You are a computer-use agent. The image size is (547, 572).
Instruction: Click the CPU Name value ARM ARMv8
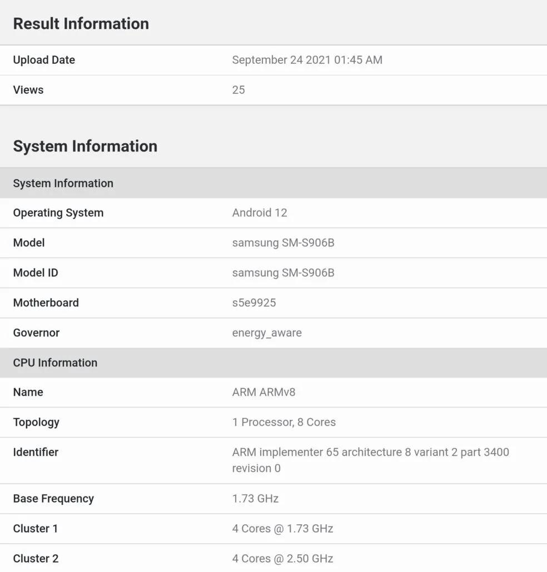pyautogui.click(x=264, y=392)
